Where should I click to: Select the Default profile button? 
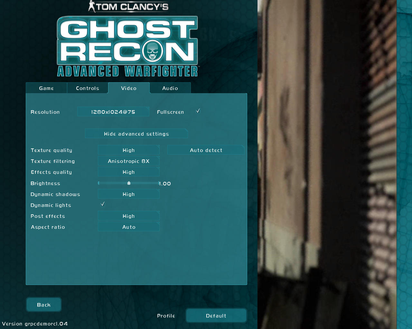(216, 316)
